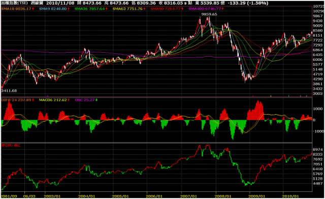Click the red indicator title in bottom panel
325x199 pixels.
(11, 145)
